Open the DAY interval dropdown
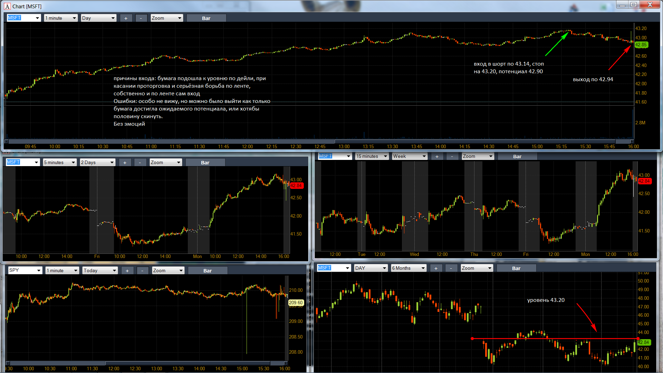The width and height of the screenshot is (663, 373). (371, 268)
